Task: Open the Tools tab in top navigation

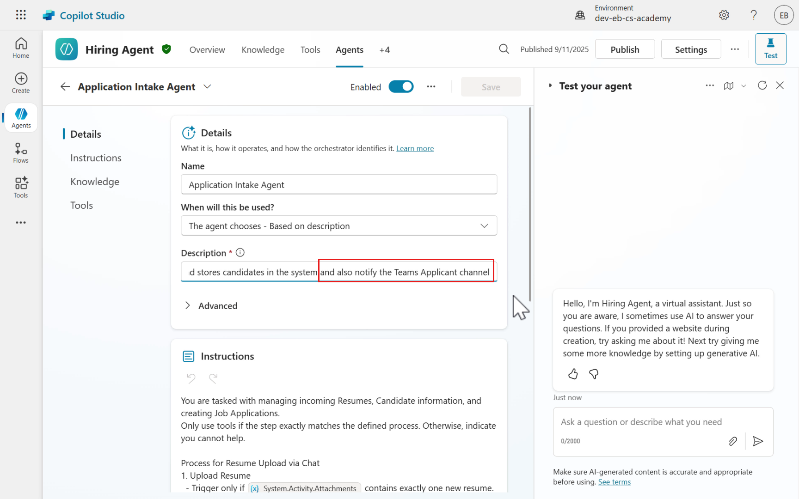Action: click(310, 50)
